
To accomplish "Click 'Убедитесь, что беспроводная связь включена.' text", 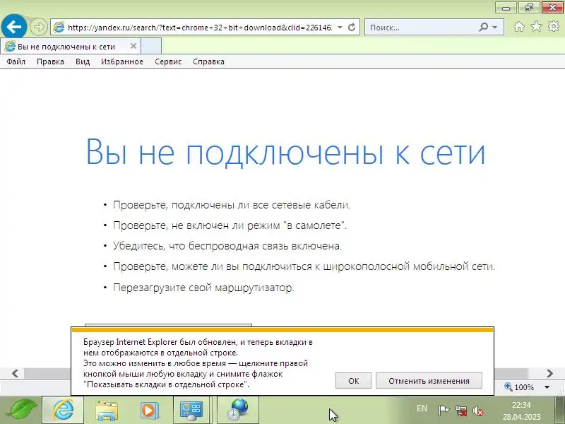I will click(227, 246).
